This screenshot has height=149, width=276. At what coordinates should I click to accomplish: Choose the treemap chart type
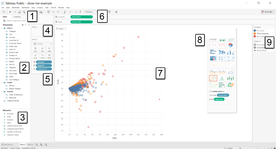(213, 58)
